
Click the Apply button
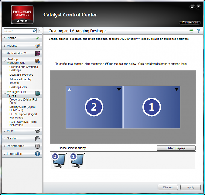191,187
